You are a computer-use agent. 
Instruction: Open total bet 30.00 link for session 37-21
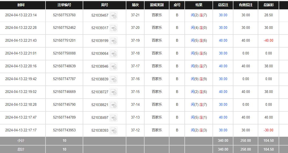click(x=223, y=15)
